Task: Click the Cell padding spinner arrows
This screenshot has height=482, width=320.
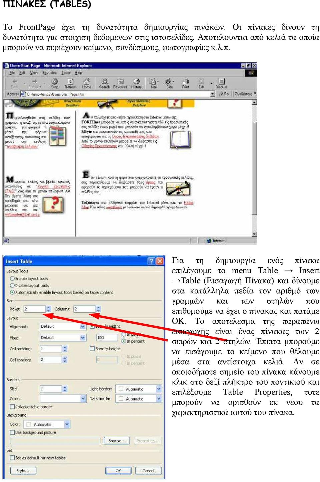Action: 65,349
